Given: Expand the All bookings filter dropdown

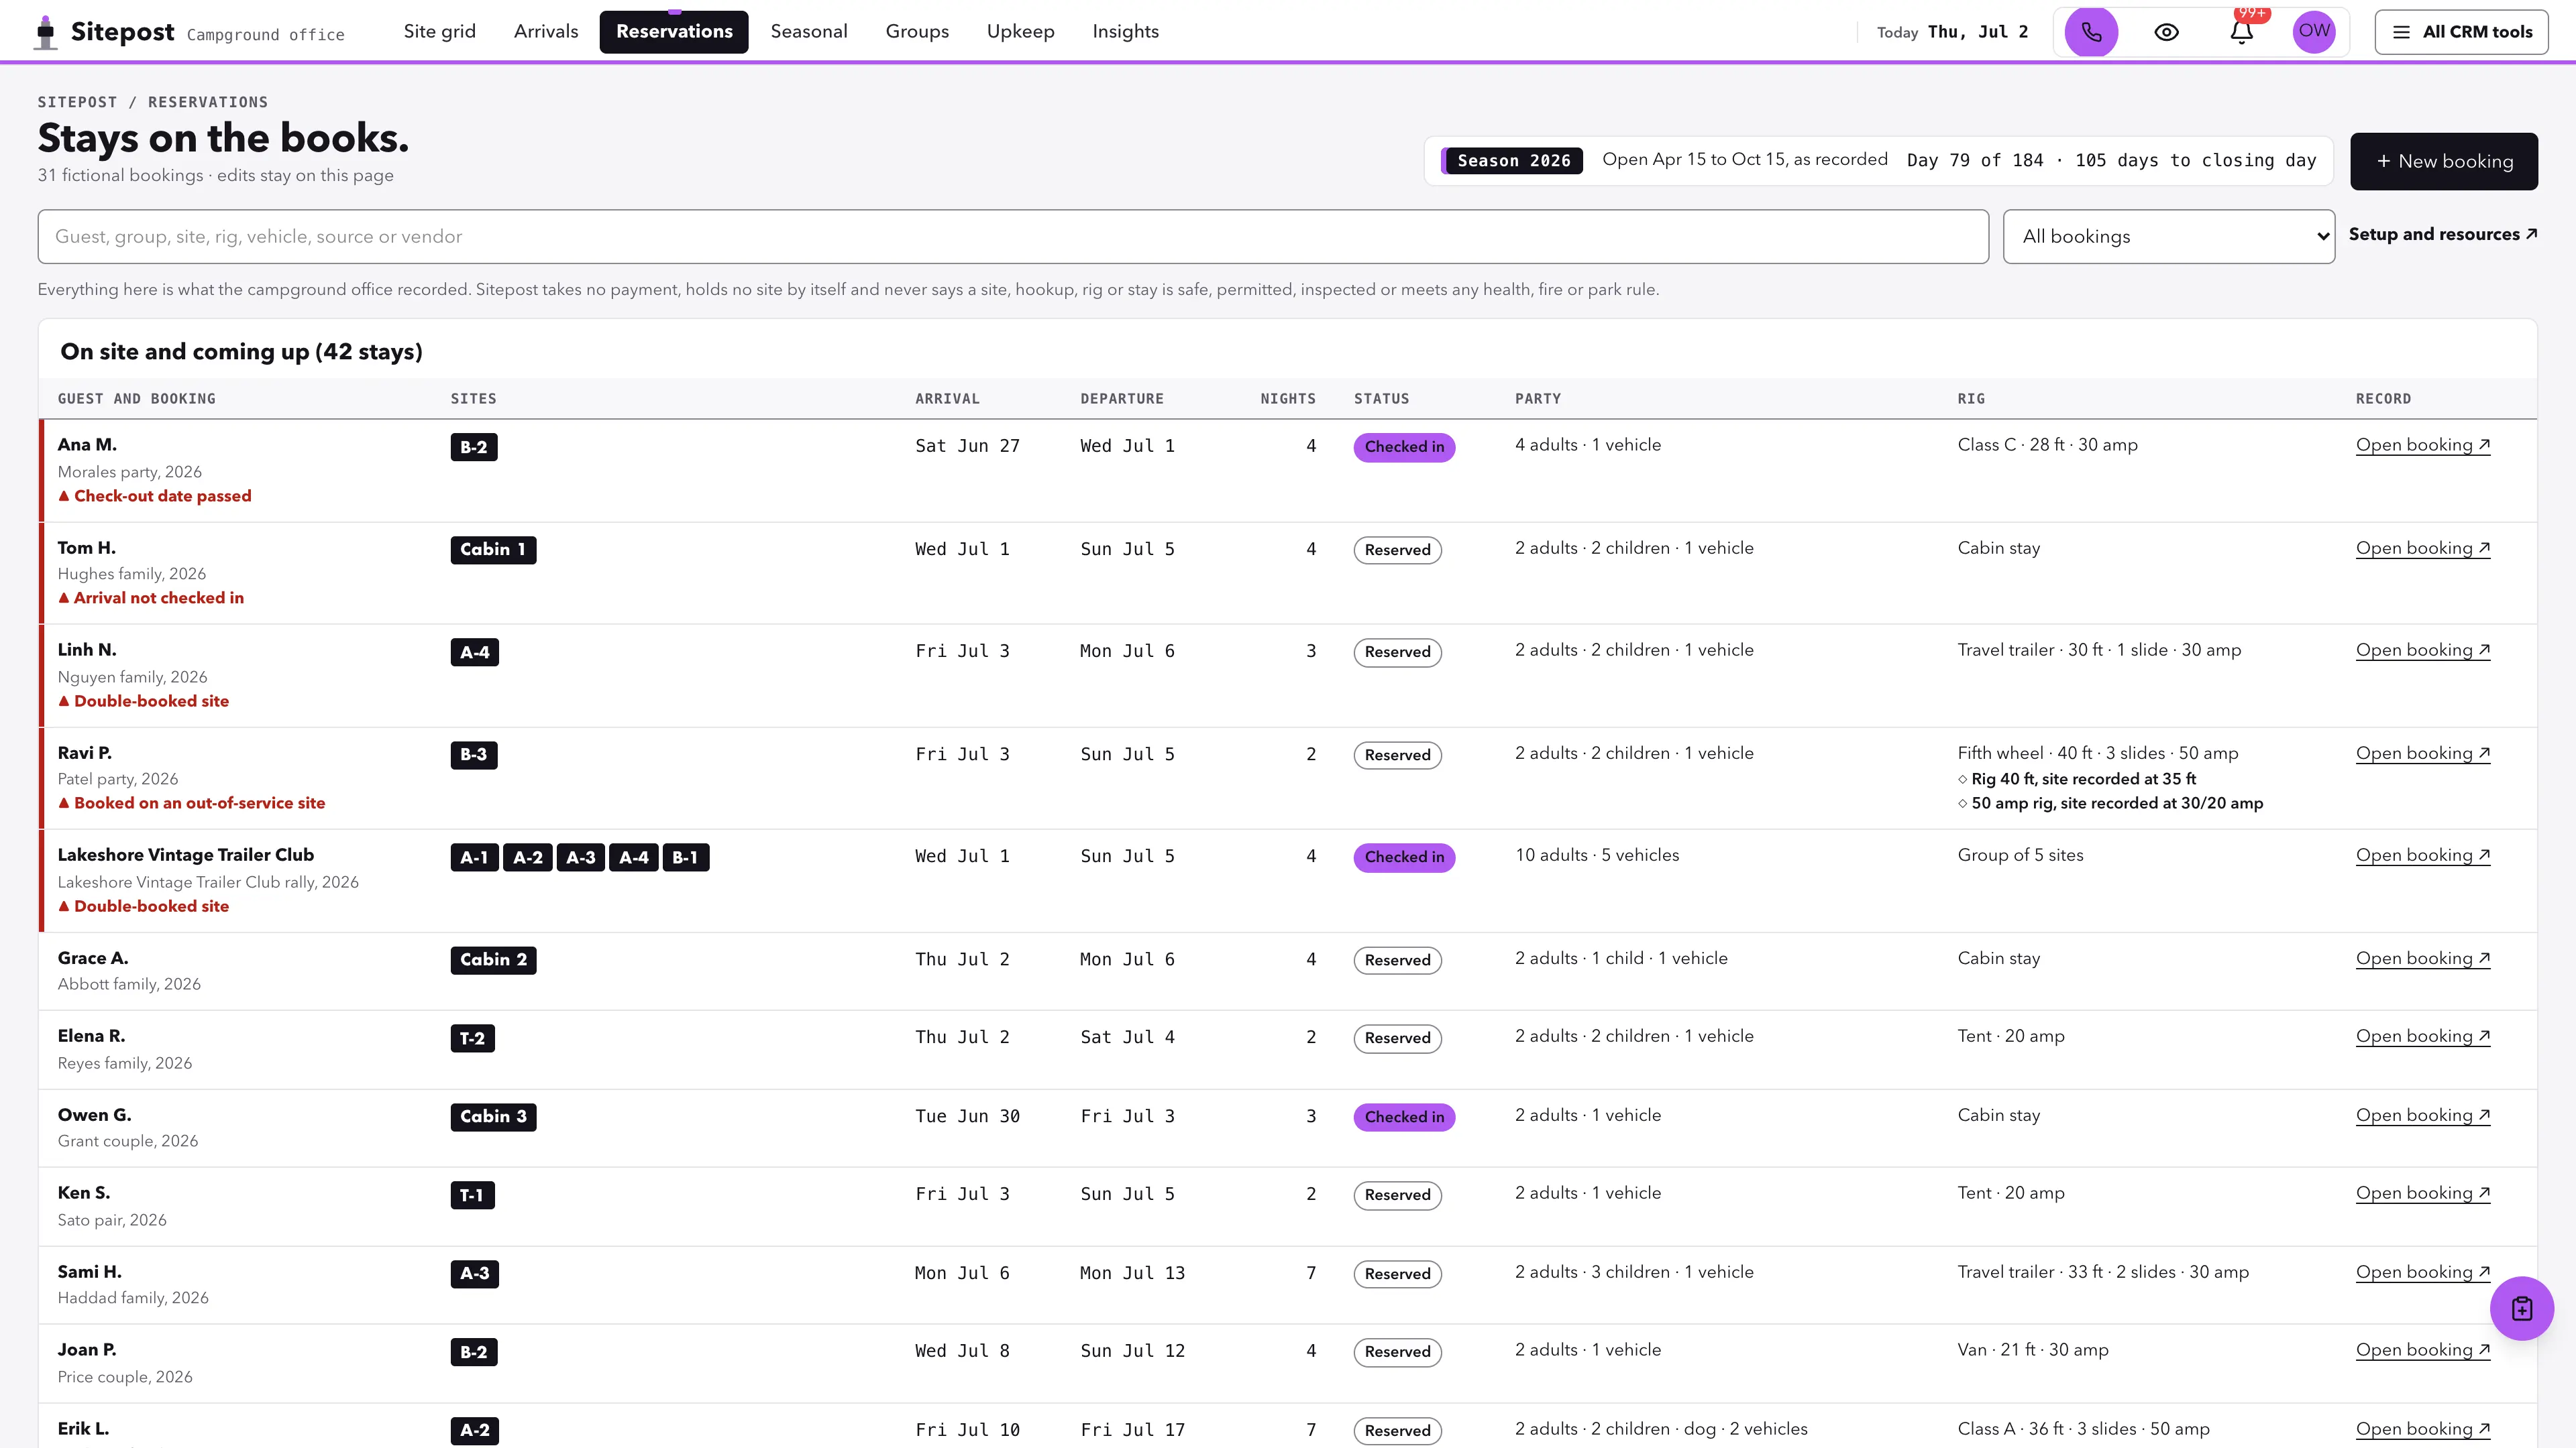Looking at the screenshot, I should tap(2169, 237).
